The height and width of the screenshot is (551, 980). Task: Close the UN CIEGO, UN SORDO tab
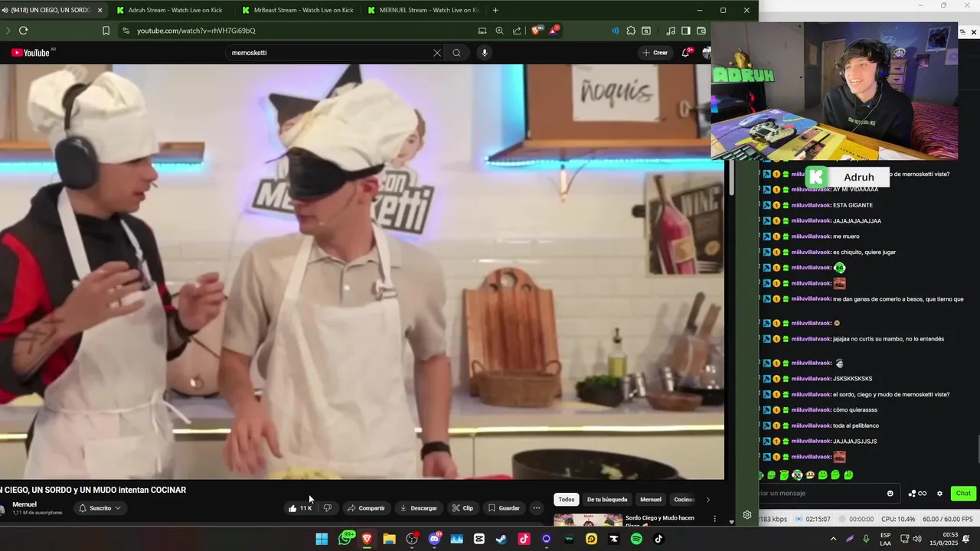click(100, 10)
